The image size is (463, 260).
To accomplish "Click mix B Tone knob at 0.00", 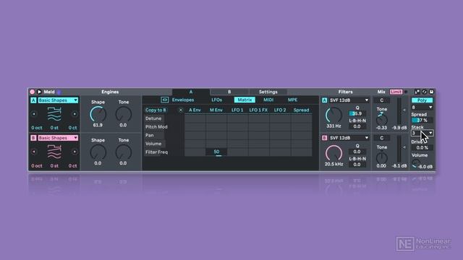I will pos(381,157).
